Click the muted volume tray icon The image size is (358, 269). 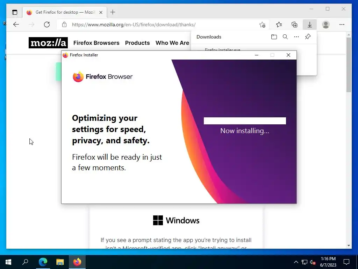(313, 262)
